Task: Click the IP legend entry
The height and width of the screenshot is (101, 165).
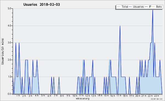Action: point(148,7)
